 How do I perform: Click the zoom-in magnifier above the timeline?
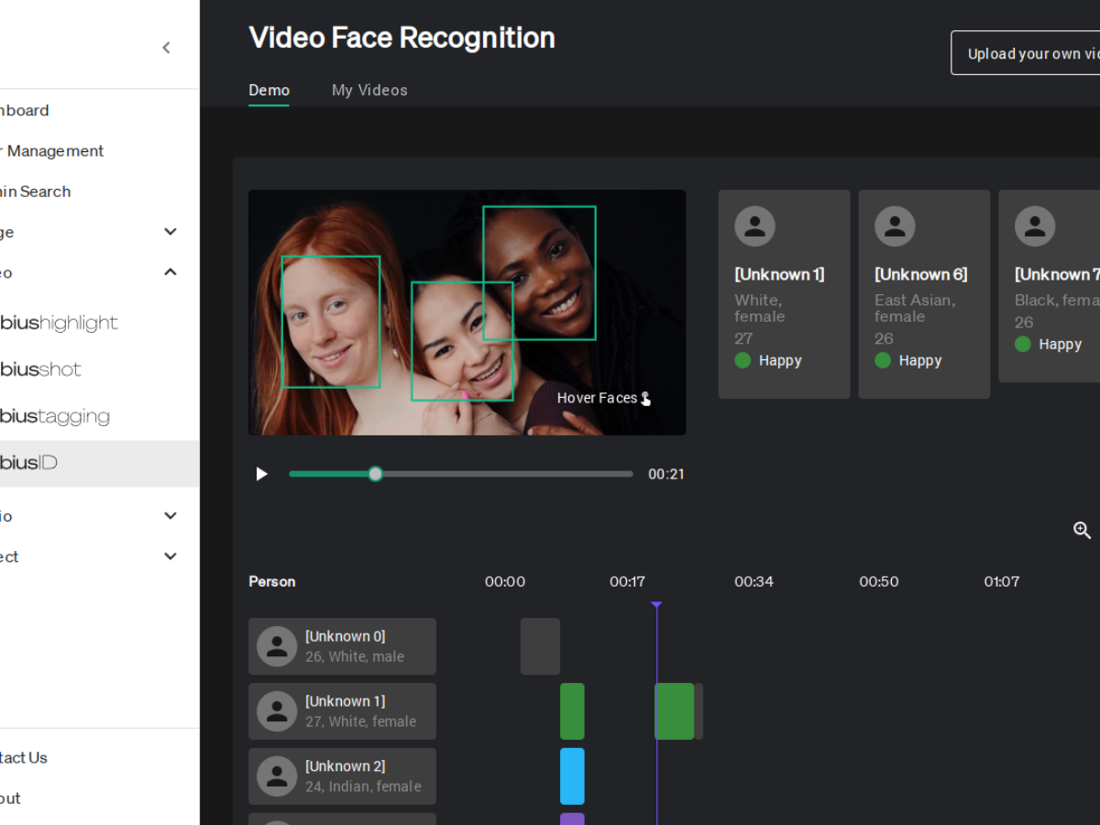coord(1082,530)
